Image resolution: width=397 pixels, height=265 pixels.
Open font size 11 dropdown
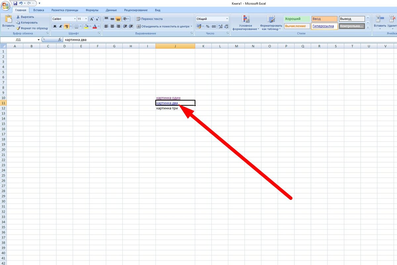[86, 19]
